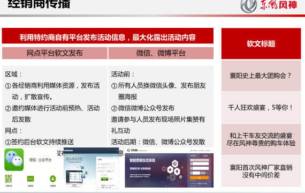305x193 pixels.
Task: Click the orange login button in purple screenshot
Action: click(x=199, y=177)
